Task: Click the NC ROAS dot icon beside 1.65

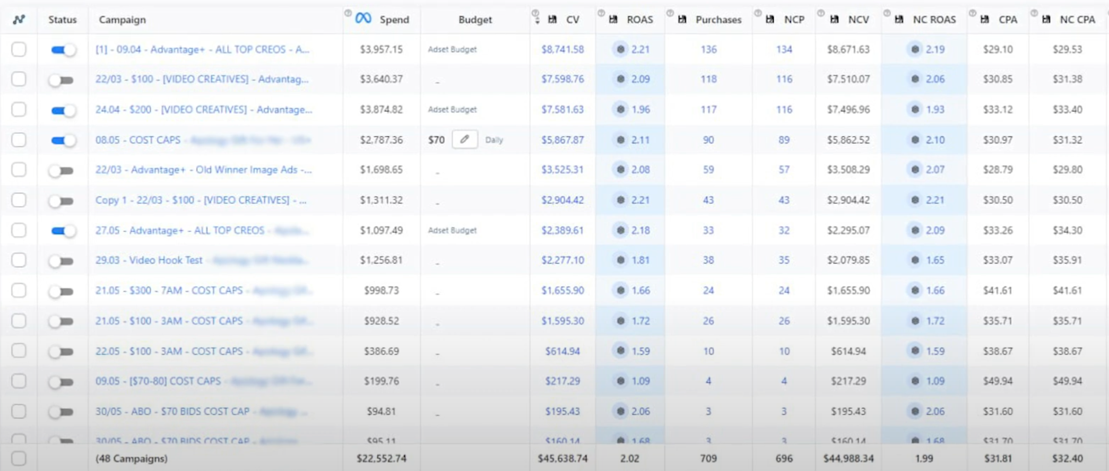Action: [915, 260]
